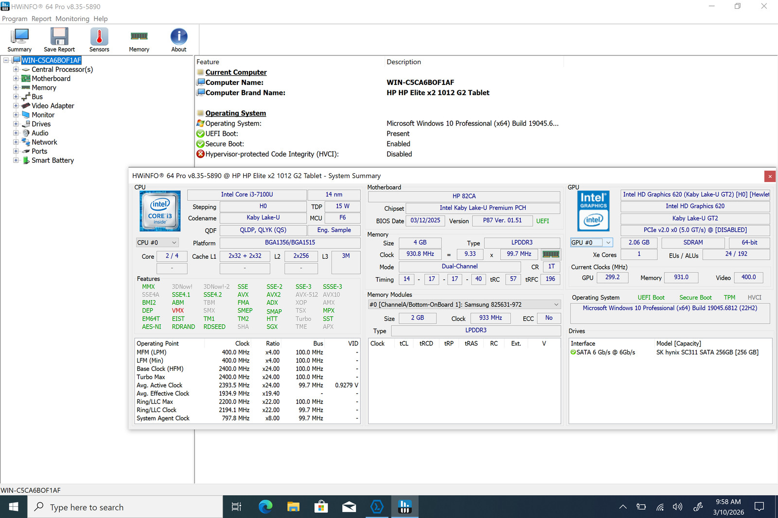Open File Explorer from taskbar

pyautogui.click(x=293, y=507)
